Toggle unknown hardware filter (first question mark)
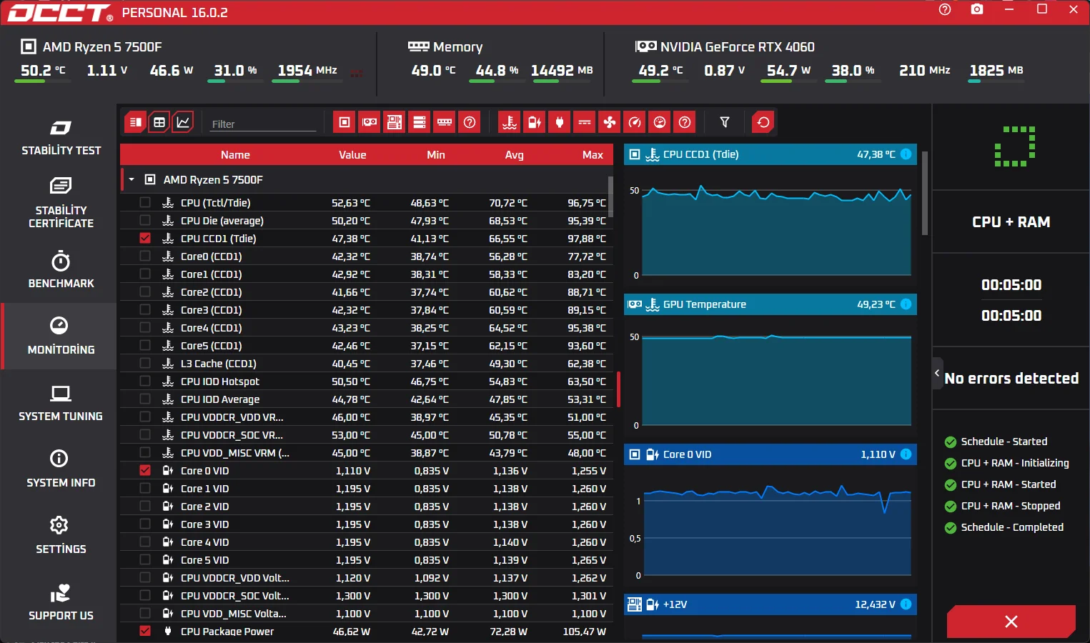Screen dimensions: 1090x643 click(x=470, y=122)
